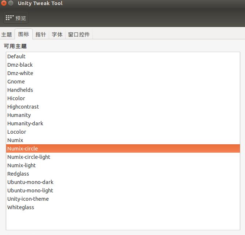245x235 pixels.
Task: Choose the Ubuntu-mono-light theme
Action: (x=123, y=191)
